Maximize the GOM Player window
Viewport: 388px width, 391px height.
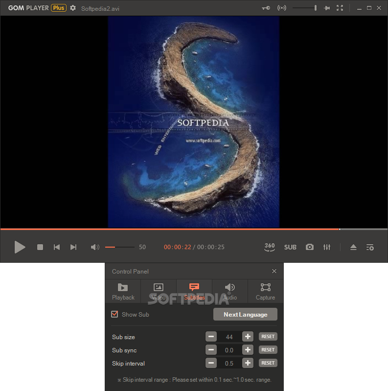pyautogui.click(x=369, y=8)
